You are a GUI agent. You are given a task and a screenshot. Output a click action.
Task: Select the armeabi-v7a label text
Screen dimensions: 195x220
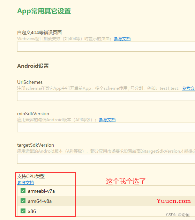tap(41, 191)
